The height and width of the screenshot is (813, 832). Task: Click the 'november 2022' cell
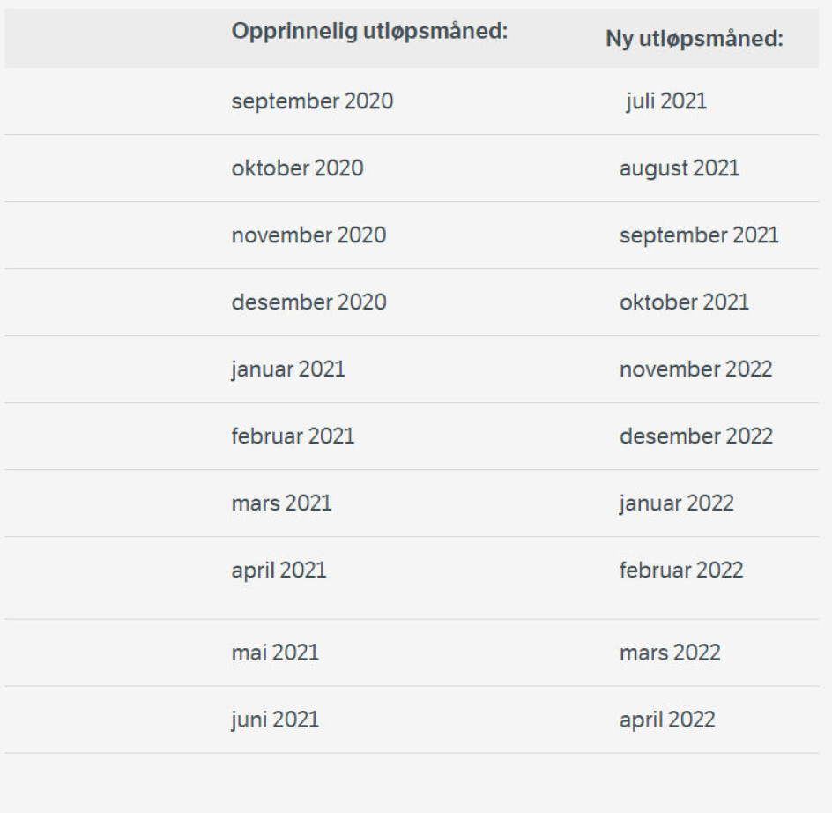pos(695,369)
